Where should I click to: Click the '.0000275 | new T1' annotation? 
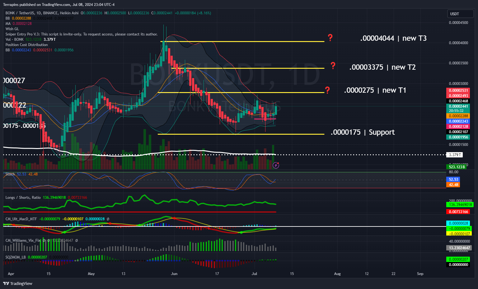pos(375,90)
